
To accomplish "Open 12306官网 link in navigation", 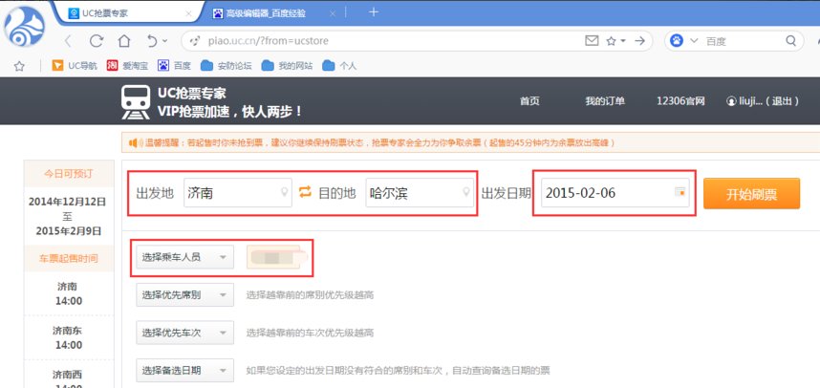I will pos(680,101).
